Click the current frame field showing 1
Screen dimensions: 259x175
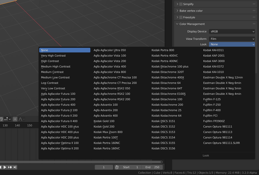(x=104, y=167)
